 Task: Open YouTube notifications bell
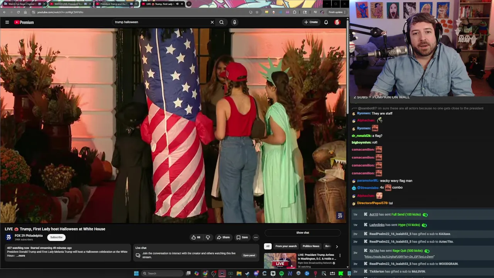326,22
